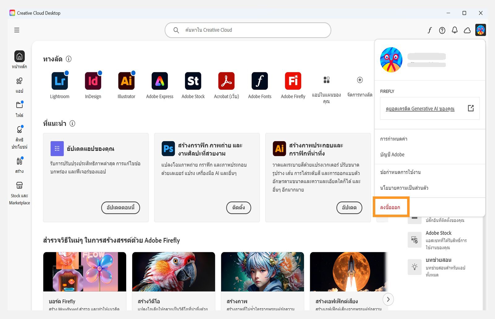Go to the Home (หน้าหลัก) sidebar icon
This screenshot has width=495, height=319.
coord(19,57)
